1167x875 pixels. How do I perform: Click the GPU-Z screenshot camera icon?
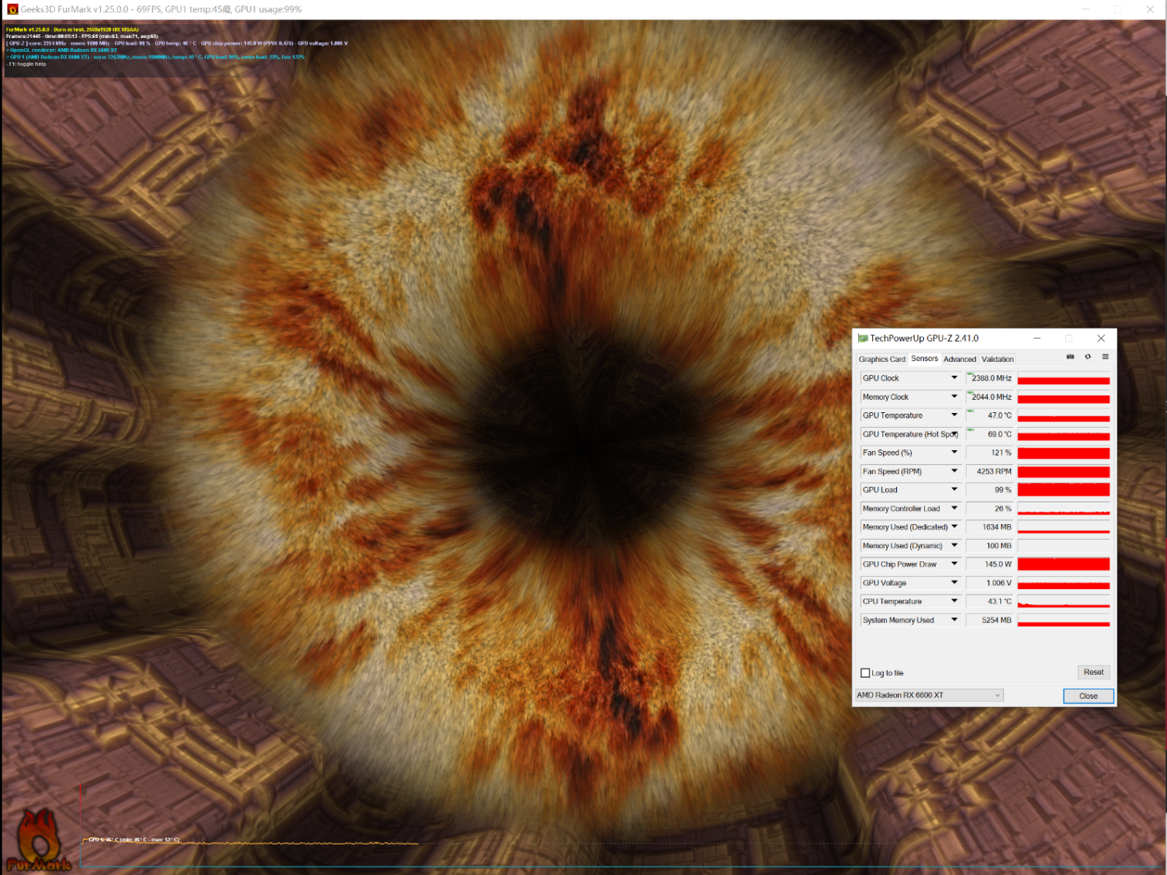[1070, 357]
